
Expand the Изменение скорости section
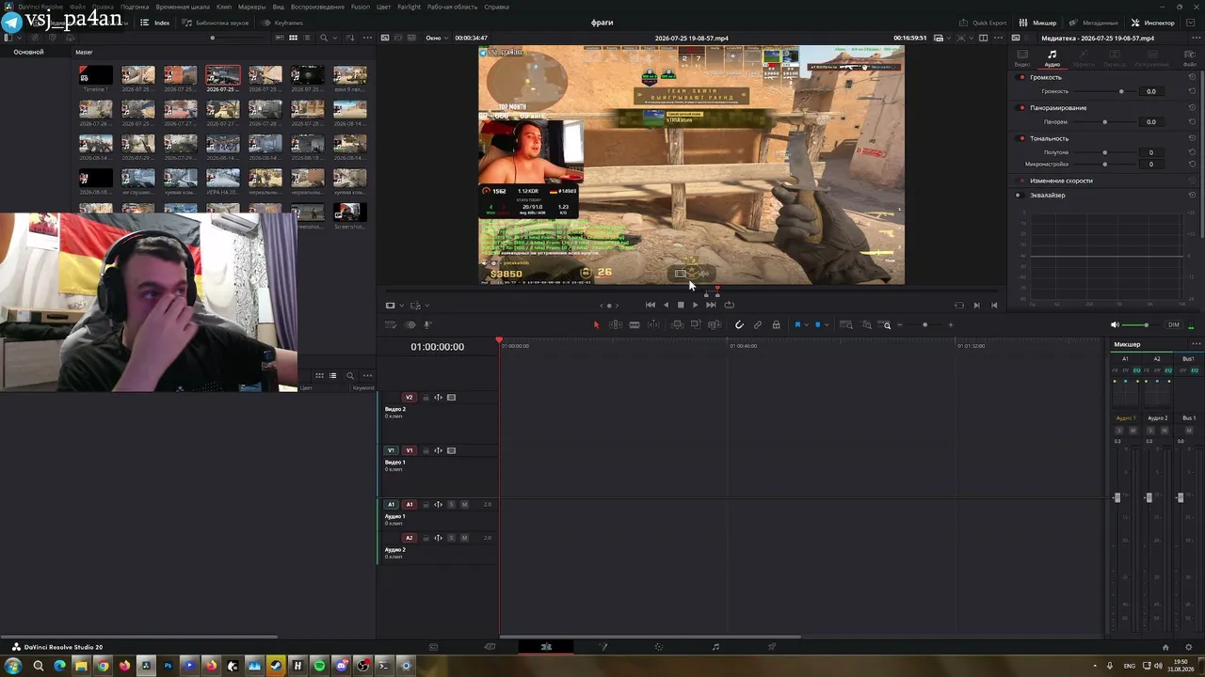(x=1061, y=181)
